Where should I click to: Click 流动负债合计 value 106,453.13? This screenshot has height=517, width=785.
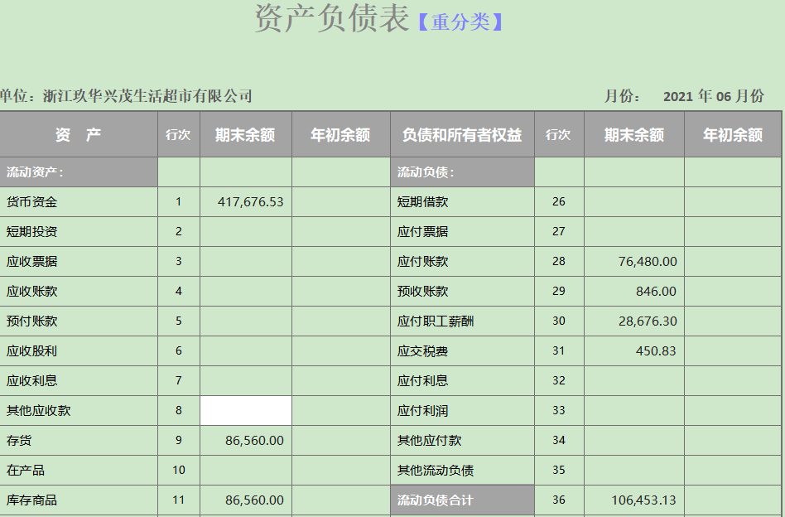click(643, 500)
